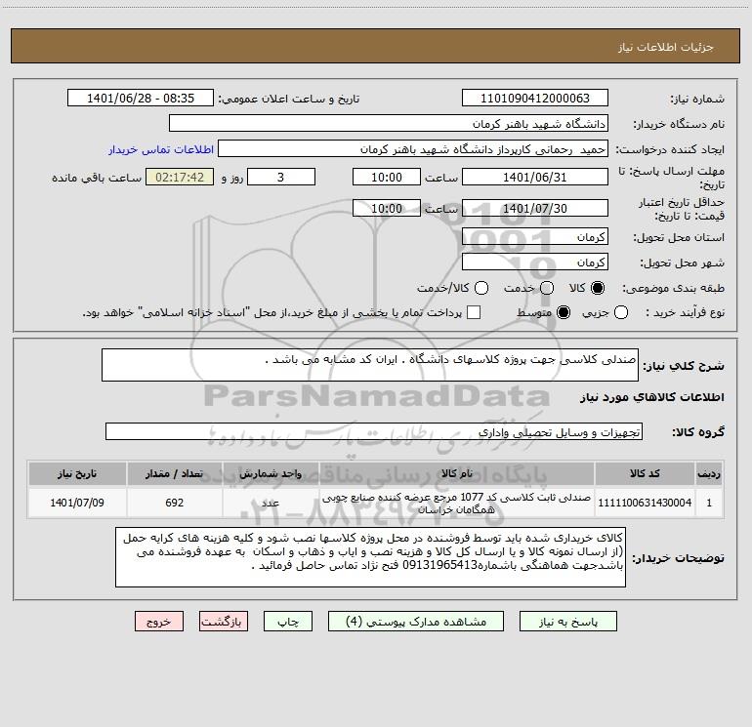Click the شماره نیاز number field
This screenshot has width=752, height=727.
click(x=535, y=99)
